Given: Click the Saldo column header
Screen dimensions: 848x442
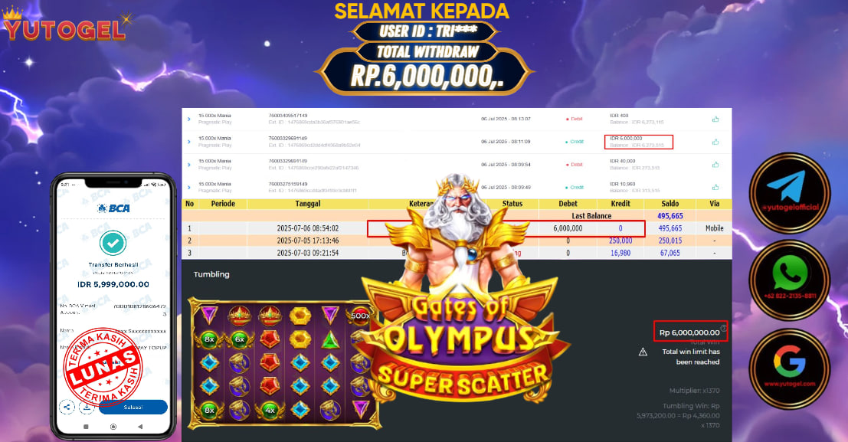Looking at the screenshot, I should (670, 204).
